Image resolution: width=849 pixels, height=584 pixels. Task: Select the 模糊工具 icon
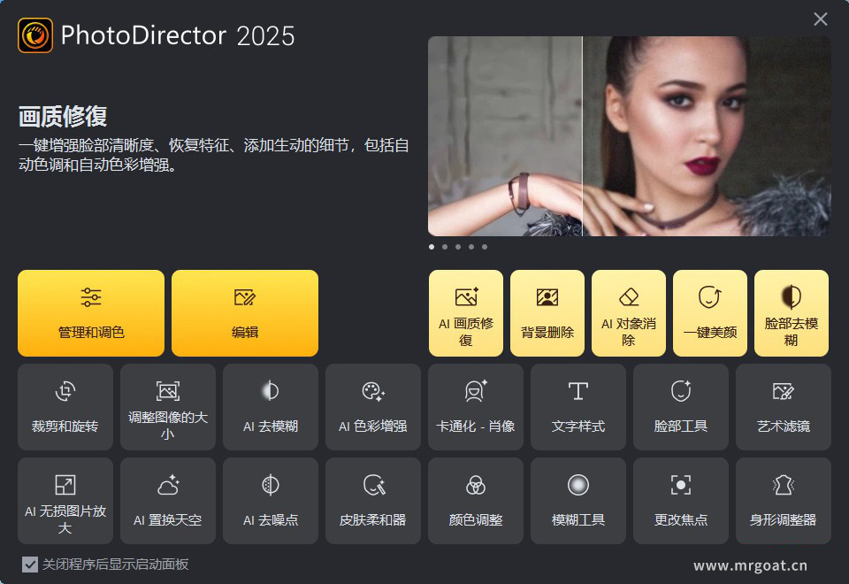[x=577, y=501]
